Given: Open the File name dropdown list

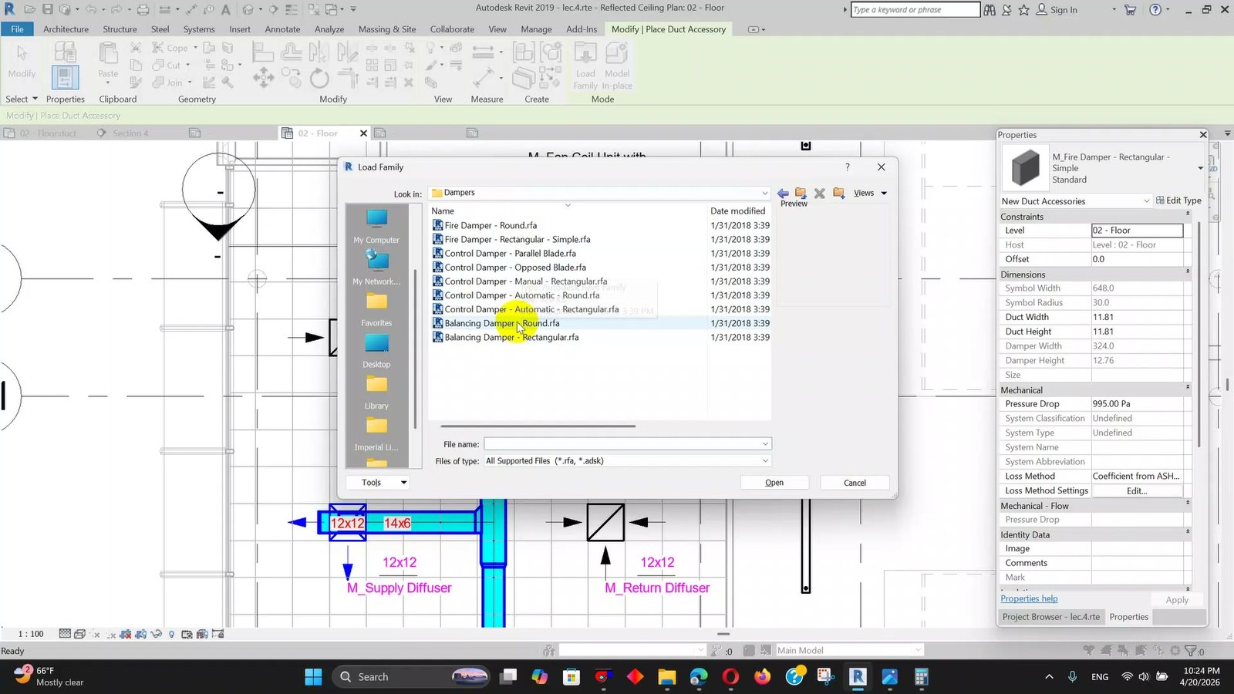Looking at the screenshot, I should [x=765, y=444].
